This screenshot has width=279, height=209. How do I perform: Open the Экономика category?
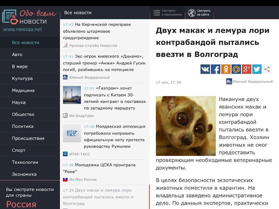[30, 174]
